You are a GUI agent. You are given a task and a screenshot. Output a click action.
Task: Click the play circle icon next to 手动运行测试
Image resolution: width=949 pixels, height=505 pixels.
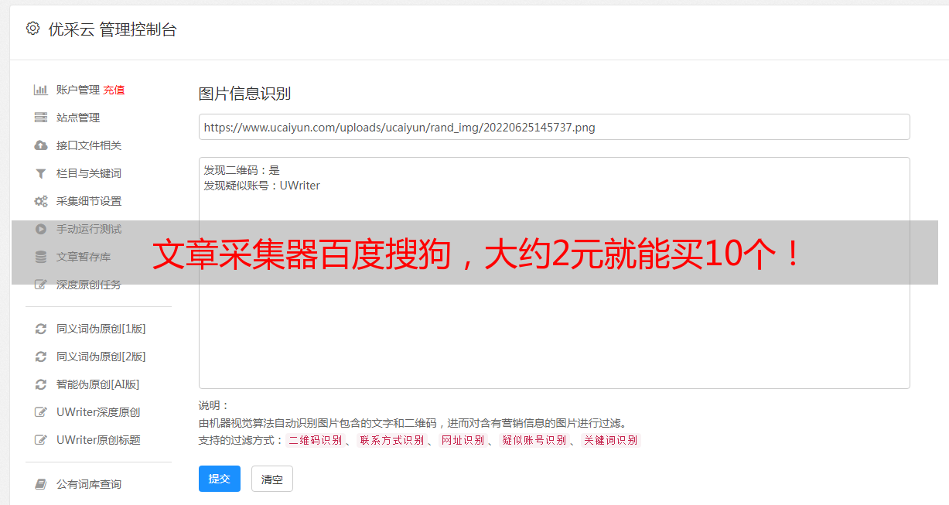(41, 229)
